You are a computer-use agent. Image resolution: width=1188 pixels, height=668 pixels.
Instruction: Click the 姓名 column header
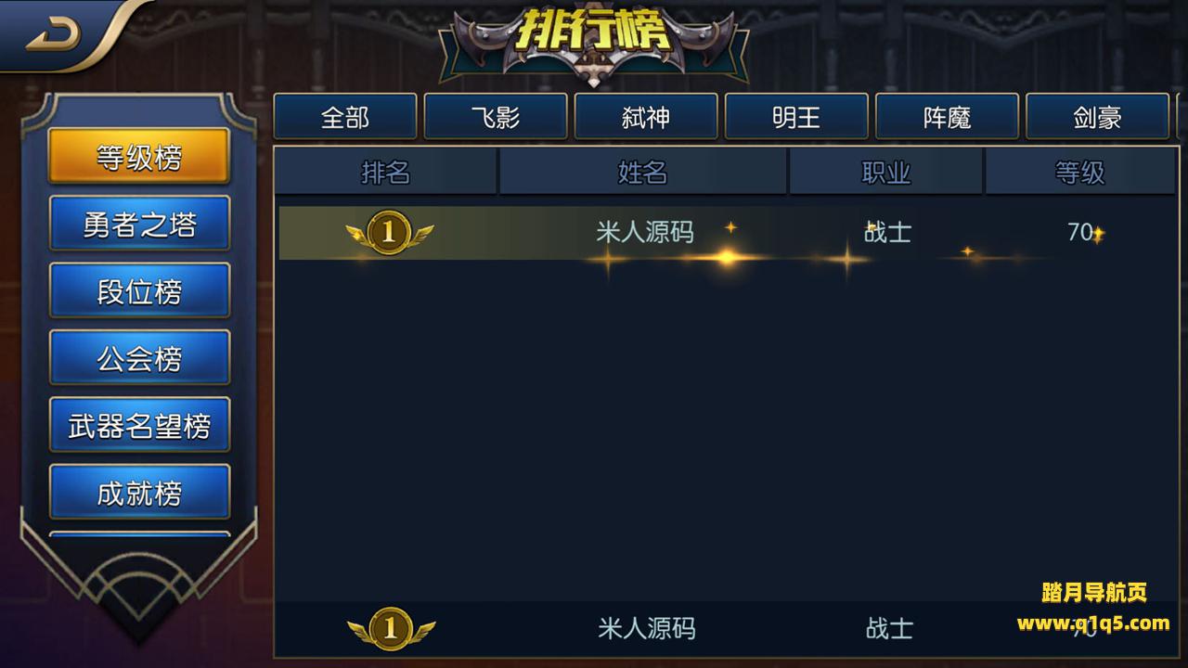(x=643, y=172)
